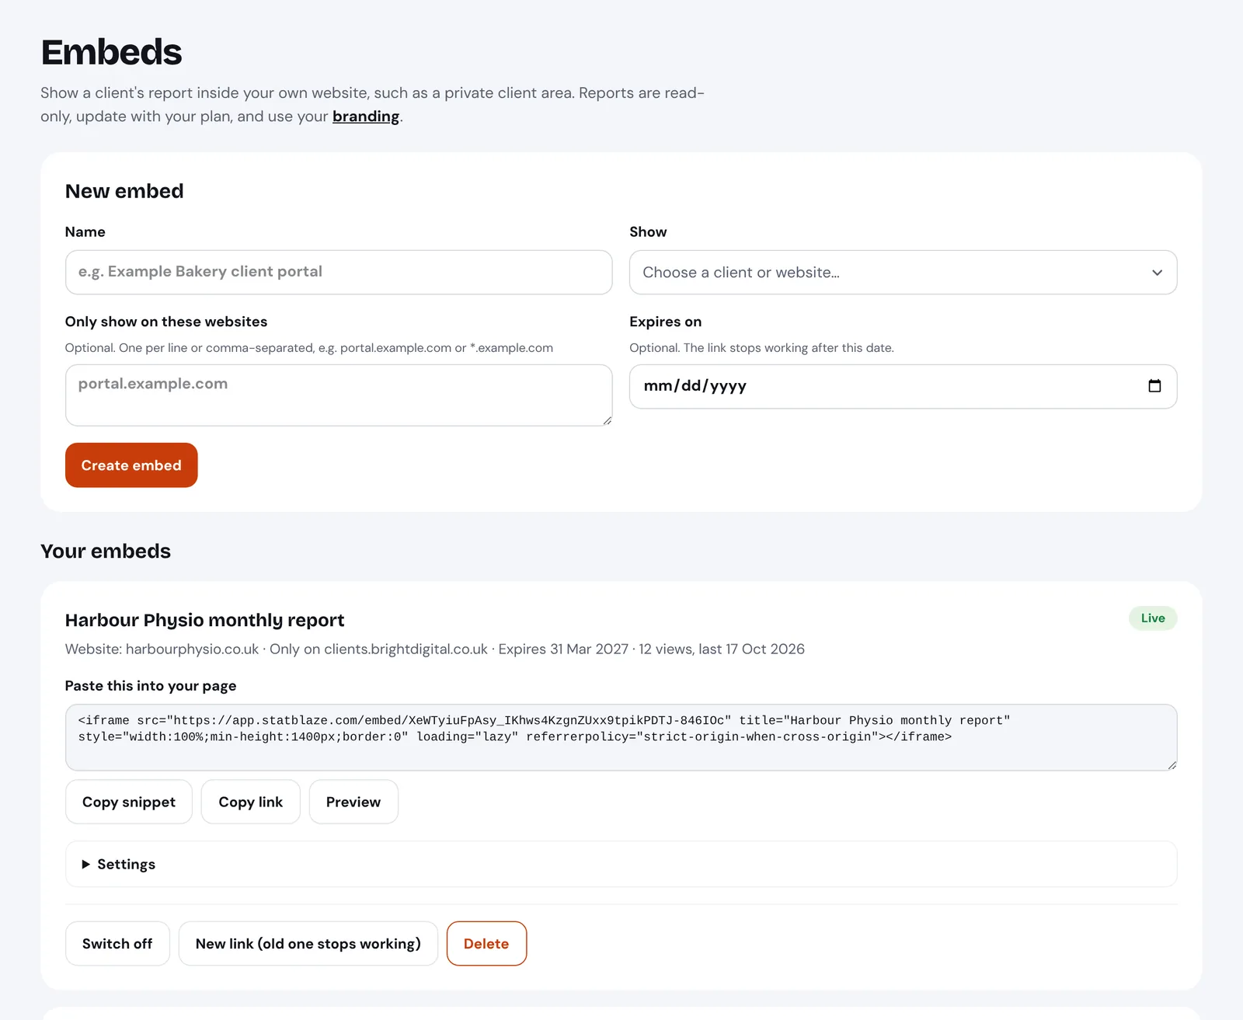Click the embed details line with expiry date
The height and width of the screenshot is (1020, 1243).
435,649
